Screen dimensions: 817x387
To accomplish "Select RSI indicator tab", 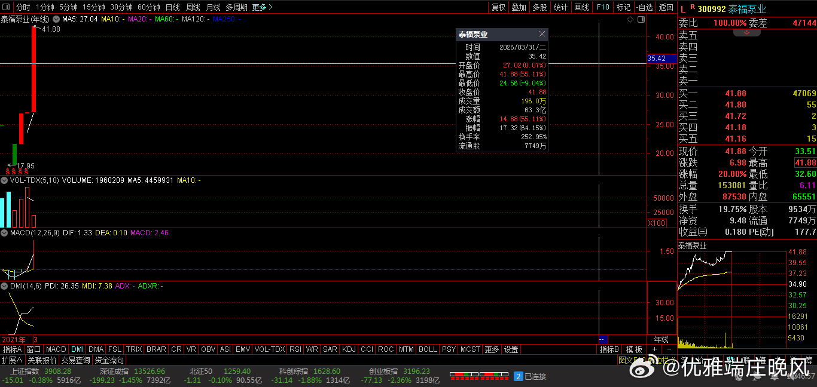I will coord(295,349).
